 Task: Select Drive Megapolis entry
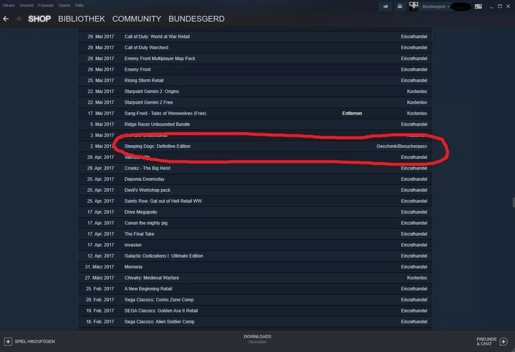click(141, 212)
